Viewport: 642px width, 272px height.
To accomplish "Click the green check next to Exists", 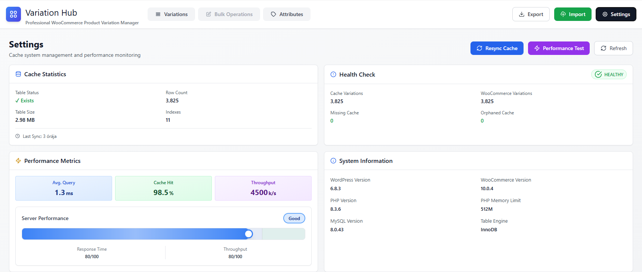I will (x=17, y=101).
